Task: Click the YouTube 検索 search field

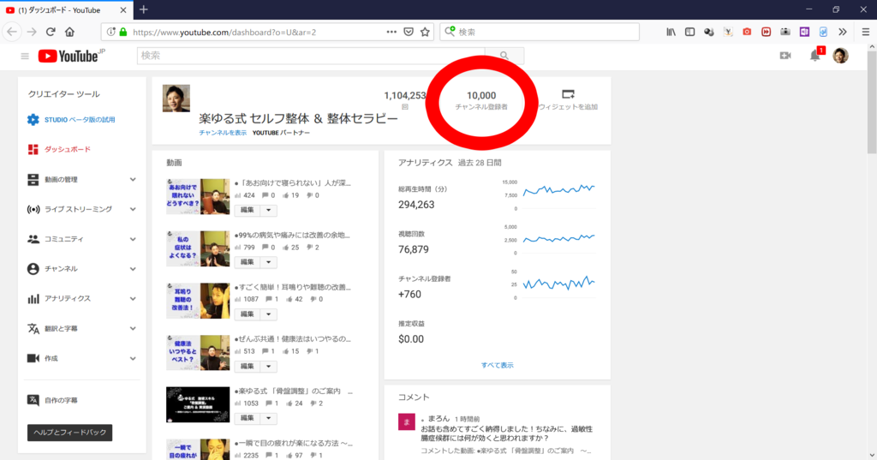Action: 311,56
